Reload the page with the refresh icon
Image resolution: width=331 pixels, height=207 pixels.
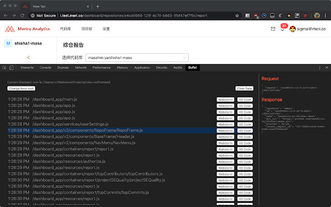22,16
